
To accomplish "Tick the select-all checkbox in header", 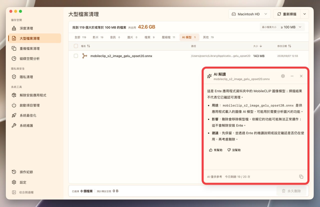I will click(76, 46).
